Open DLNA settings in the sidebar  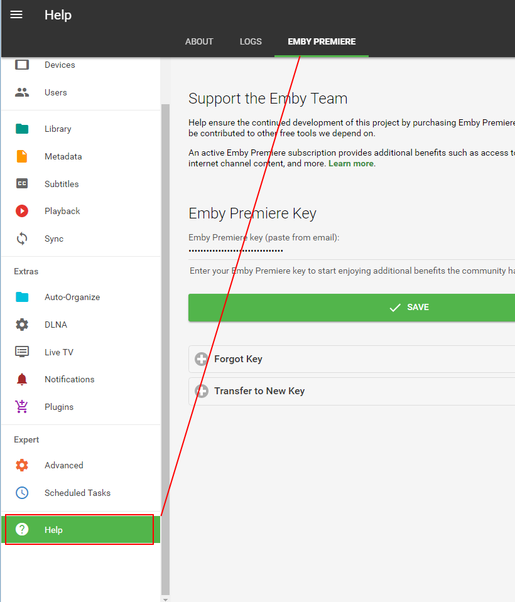point(80,325)
